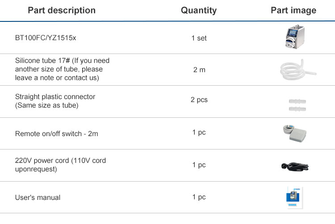Click the user's manual '1 pc' quantity
This screenshot has width=335, height=224.
point(199,197)
